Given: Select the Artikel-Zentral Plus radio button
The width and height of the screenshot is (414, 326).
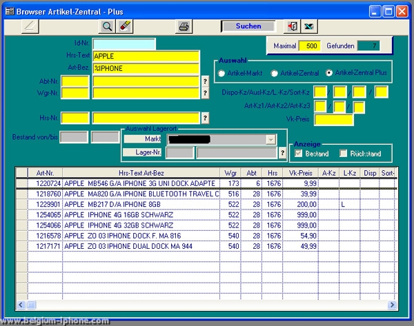Looking at the screenshot, I should (x=329, y=72).
